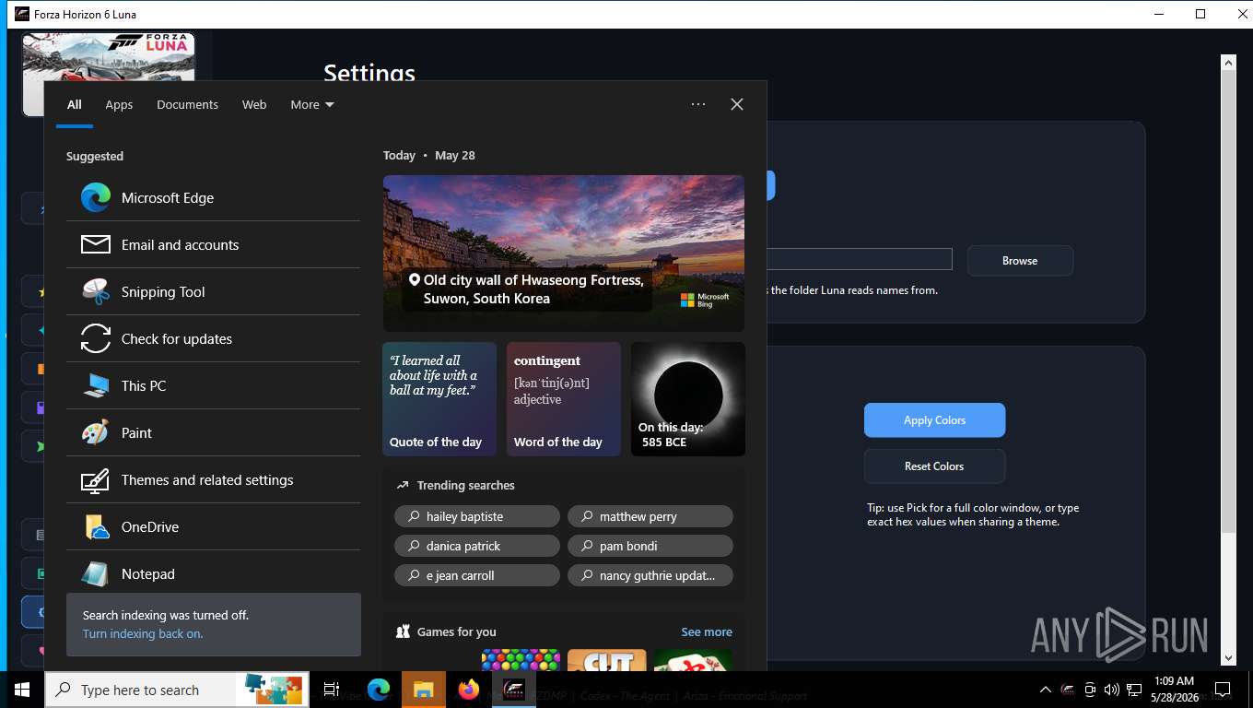Click the Meet Now camera tray icon
This screenshot has height=708, width=1253.
[1090, 690]
